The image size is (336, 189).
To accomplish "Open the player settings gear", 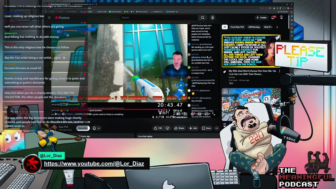I will [x=192, y=114].
